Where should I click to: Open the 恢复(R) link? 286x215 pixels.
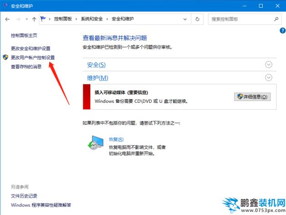tap(116, 140)
